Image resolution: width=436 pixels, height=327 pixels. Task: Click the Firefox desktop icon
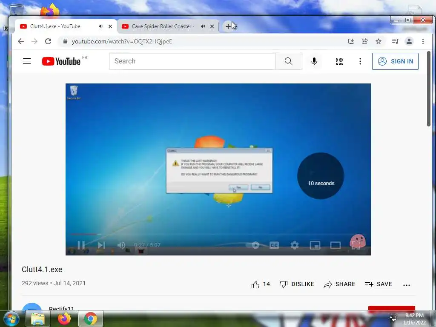click(50, 11)
